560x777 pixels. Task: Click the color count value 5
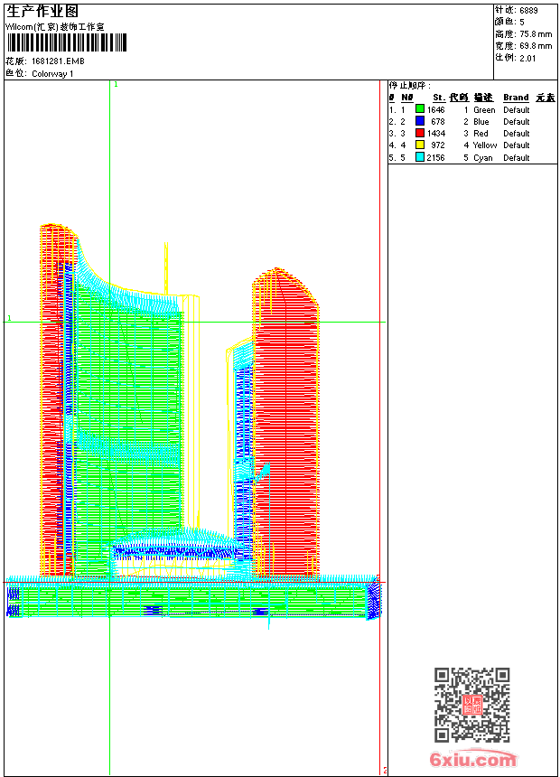pyautogui.click(x=522, y=22)
